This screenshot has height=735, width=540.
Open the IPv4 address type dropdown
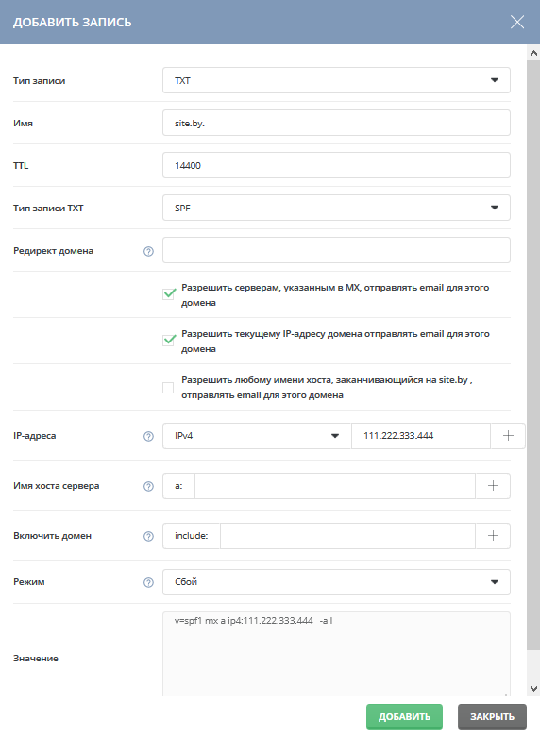point(257,436)
